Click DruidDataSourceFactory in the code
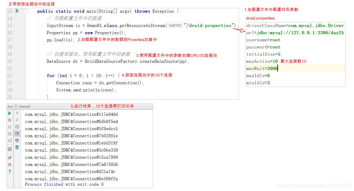Screen dimensions: 354x191 [111, 61]
